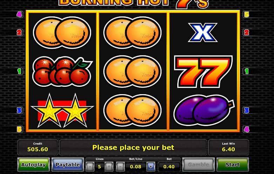Increase the Bet/Line amount
Image resolution: width=274 pixels, height=174 pixels.
click(151, 167)
